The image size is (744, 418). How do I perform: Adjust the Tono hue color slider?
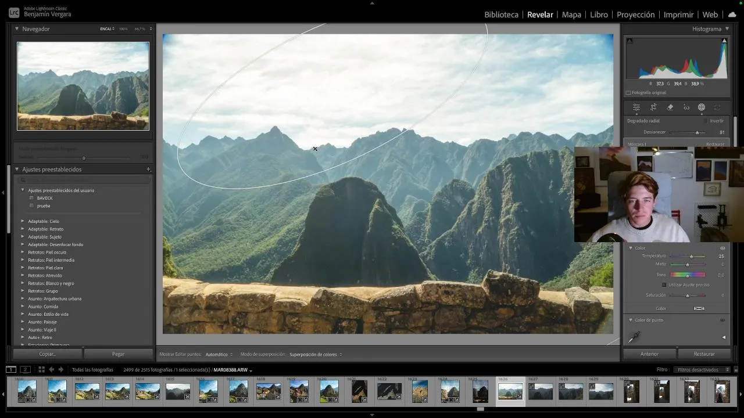click(x=687, y=275)
